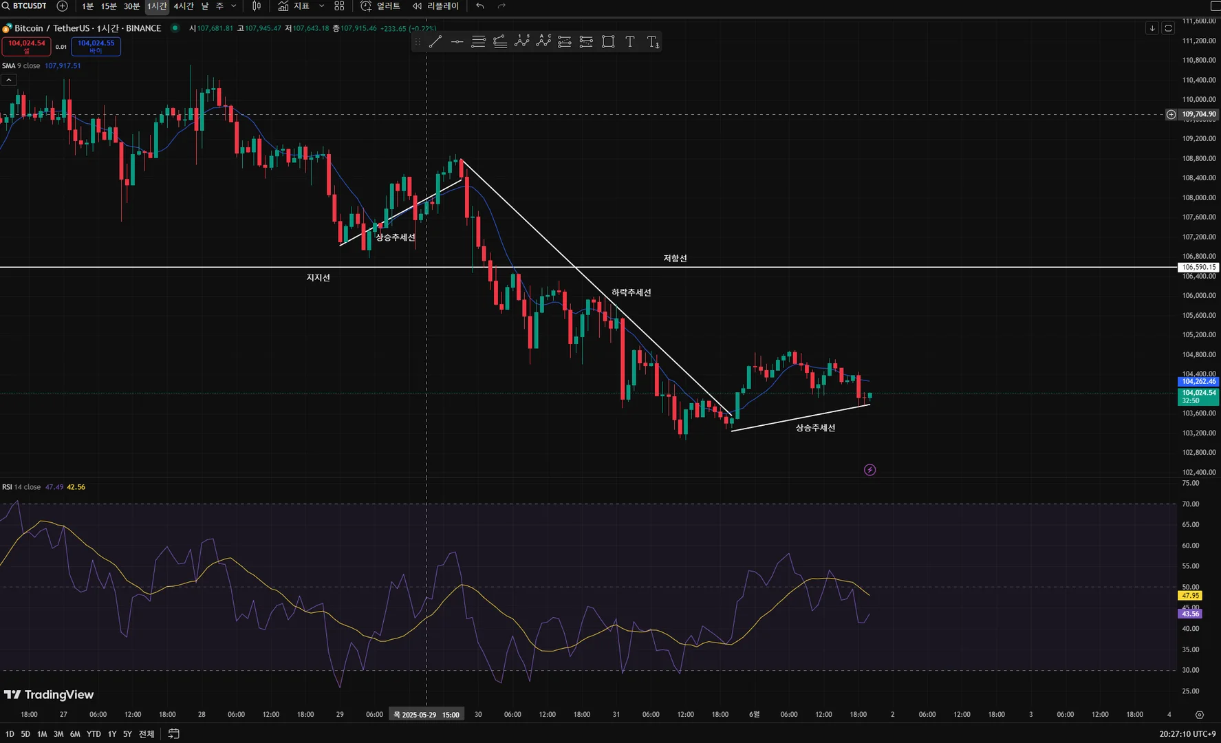
Task: Collapse the indicator legend chevron
Action: (x=8, y=80)
